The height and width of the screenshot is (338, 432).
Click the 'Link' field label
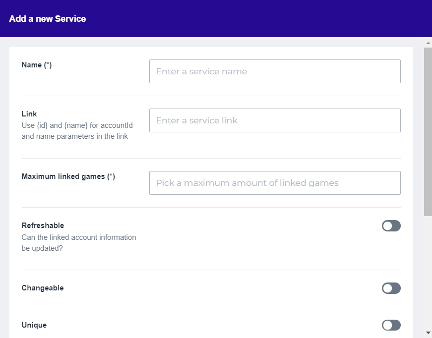tap(29, 114)
